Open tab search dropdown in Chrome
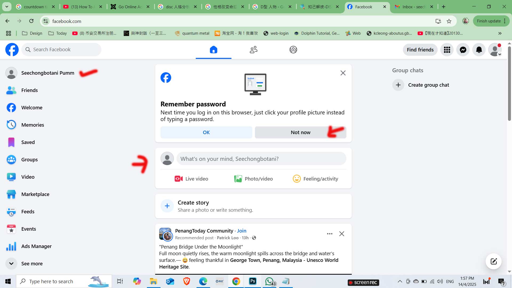 (7, 7)
